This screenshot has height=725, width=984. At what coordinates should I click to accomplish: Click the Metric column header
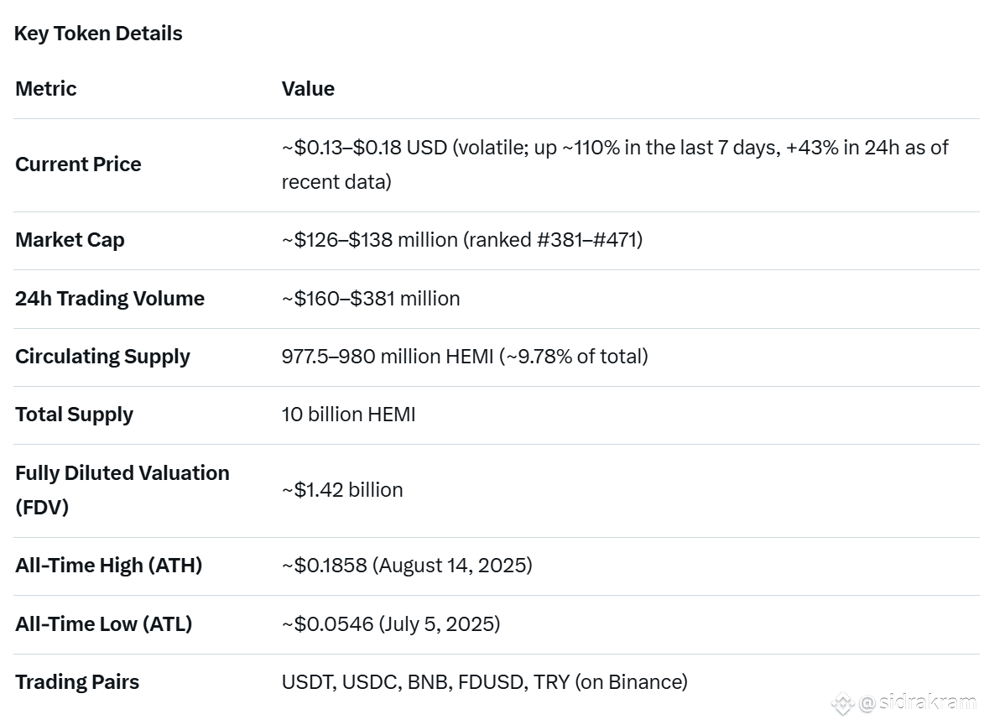click(x=46, y=89)
